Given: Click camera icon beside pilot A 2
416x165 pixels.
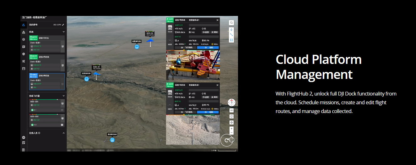Looking at the screenshot, I should [62, 125].
